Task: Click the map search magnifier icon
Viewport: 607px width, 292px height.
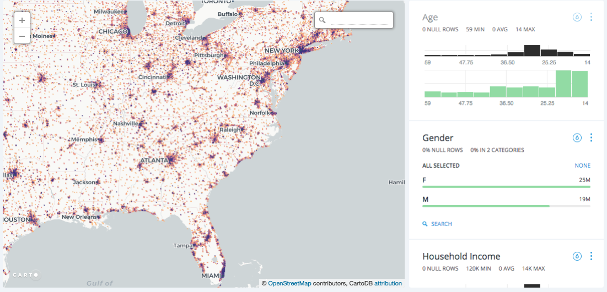Action: point(323,20)
